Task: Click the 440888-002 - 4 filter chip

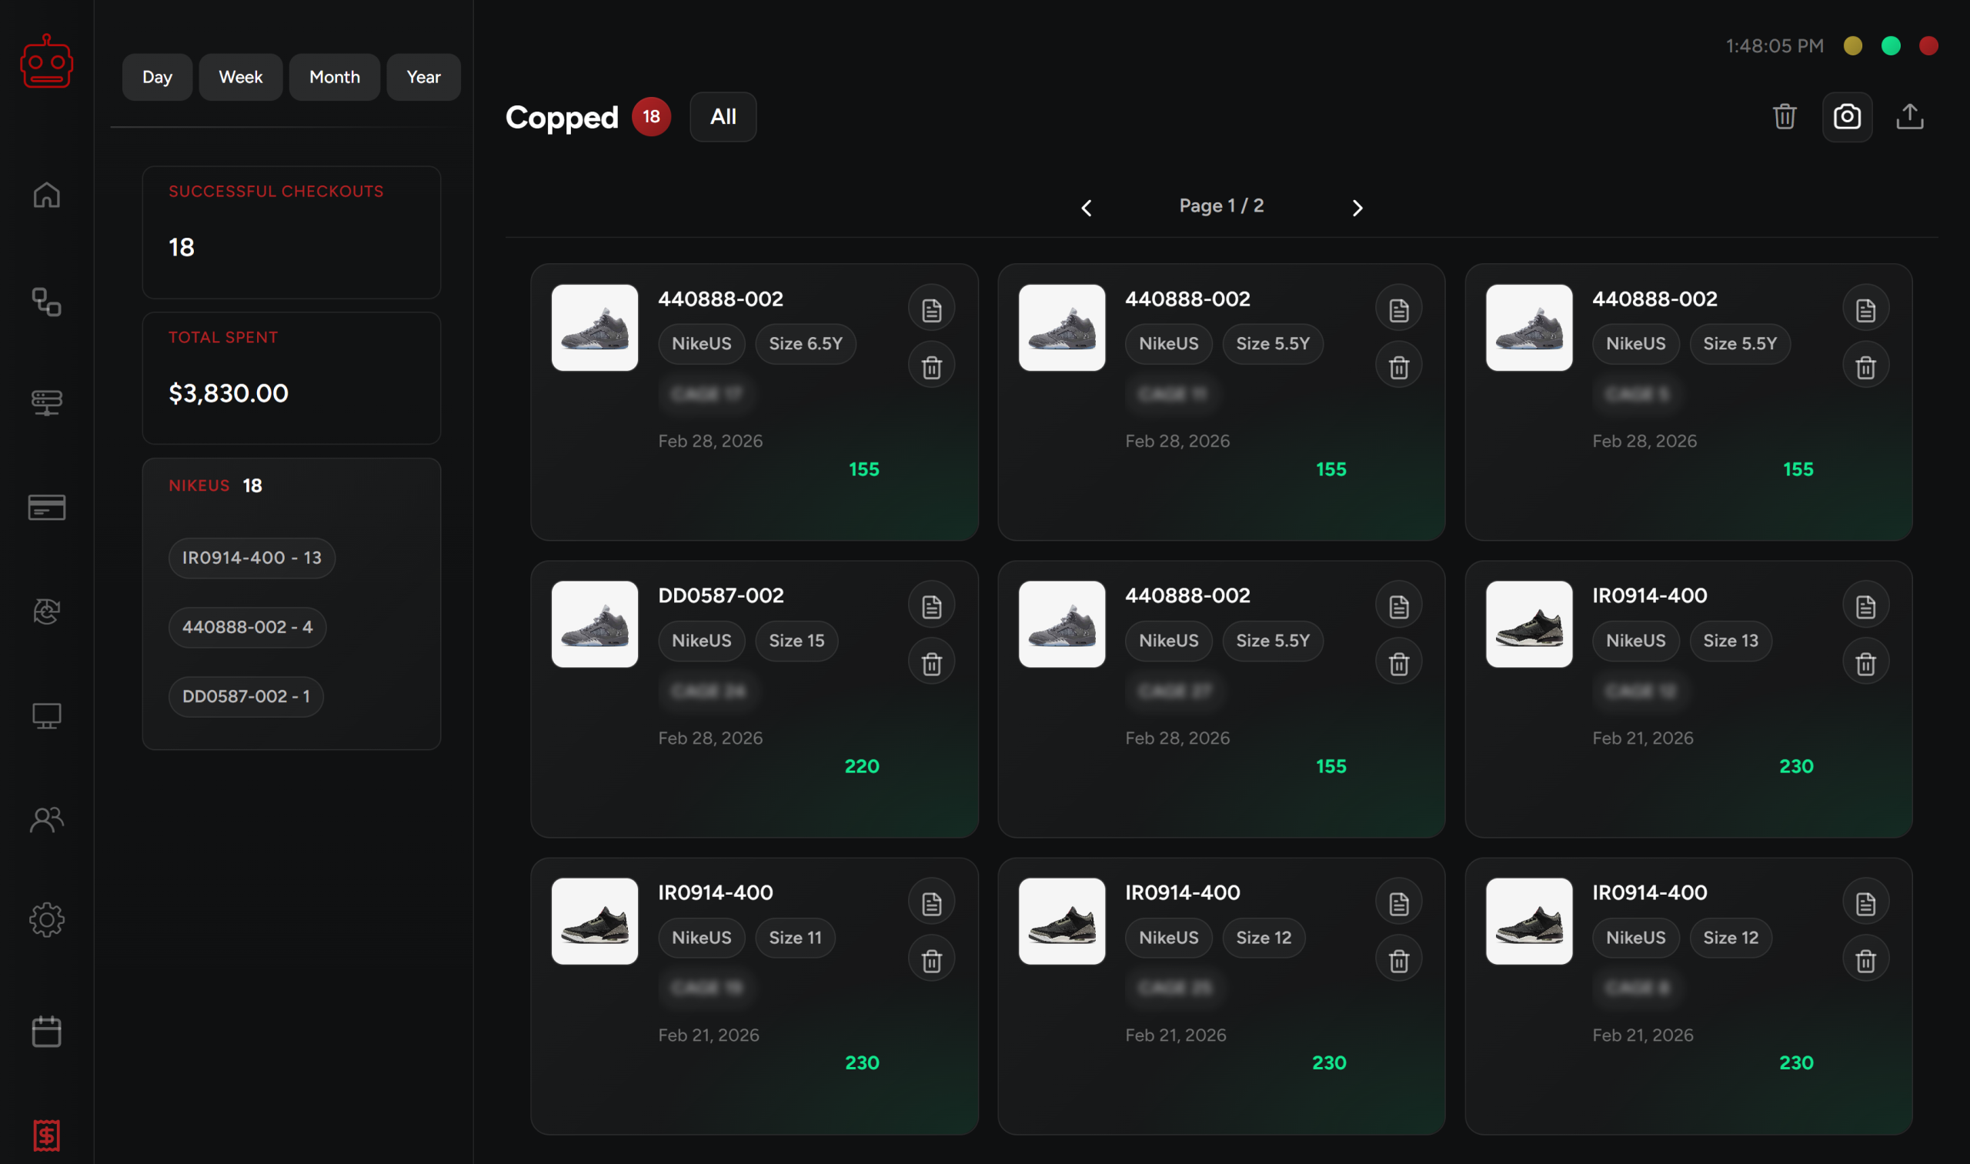Action: click(x=246, y=627)
